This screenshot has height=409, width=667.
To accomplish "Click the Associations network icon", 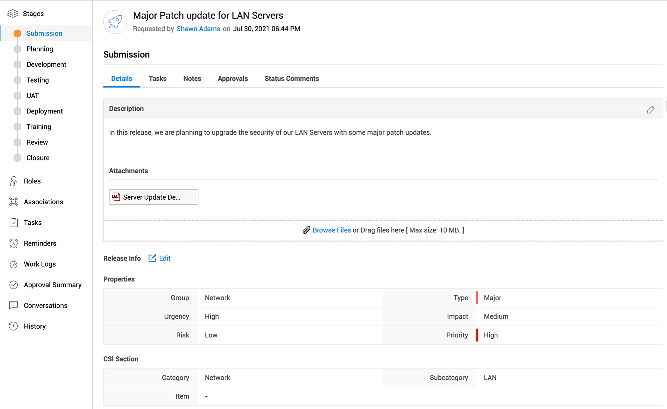I will [14, 202].
